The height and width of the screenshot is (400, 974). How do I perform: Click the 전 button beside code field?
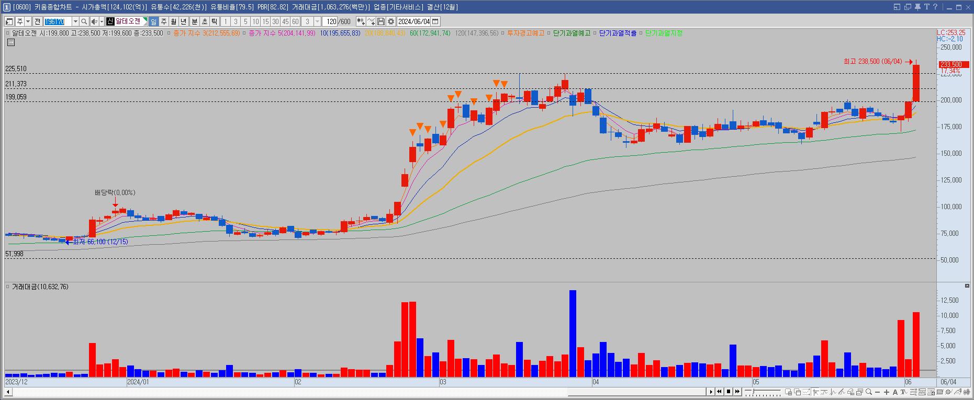[37, 21]
